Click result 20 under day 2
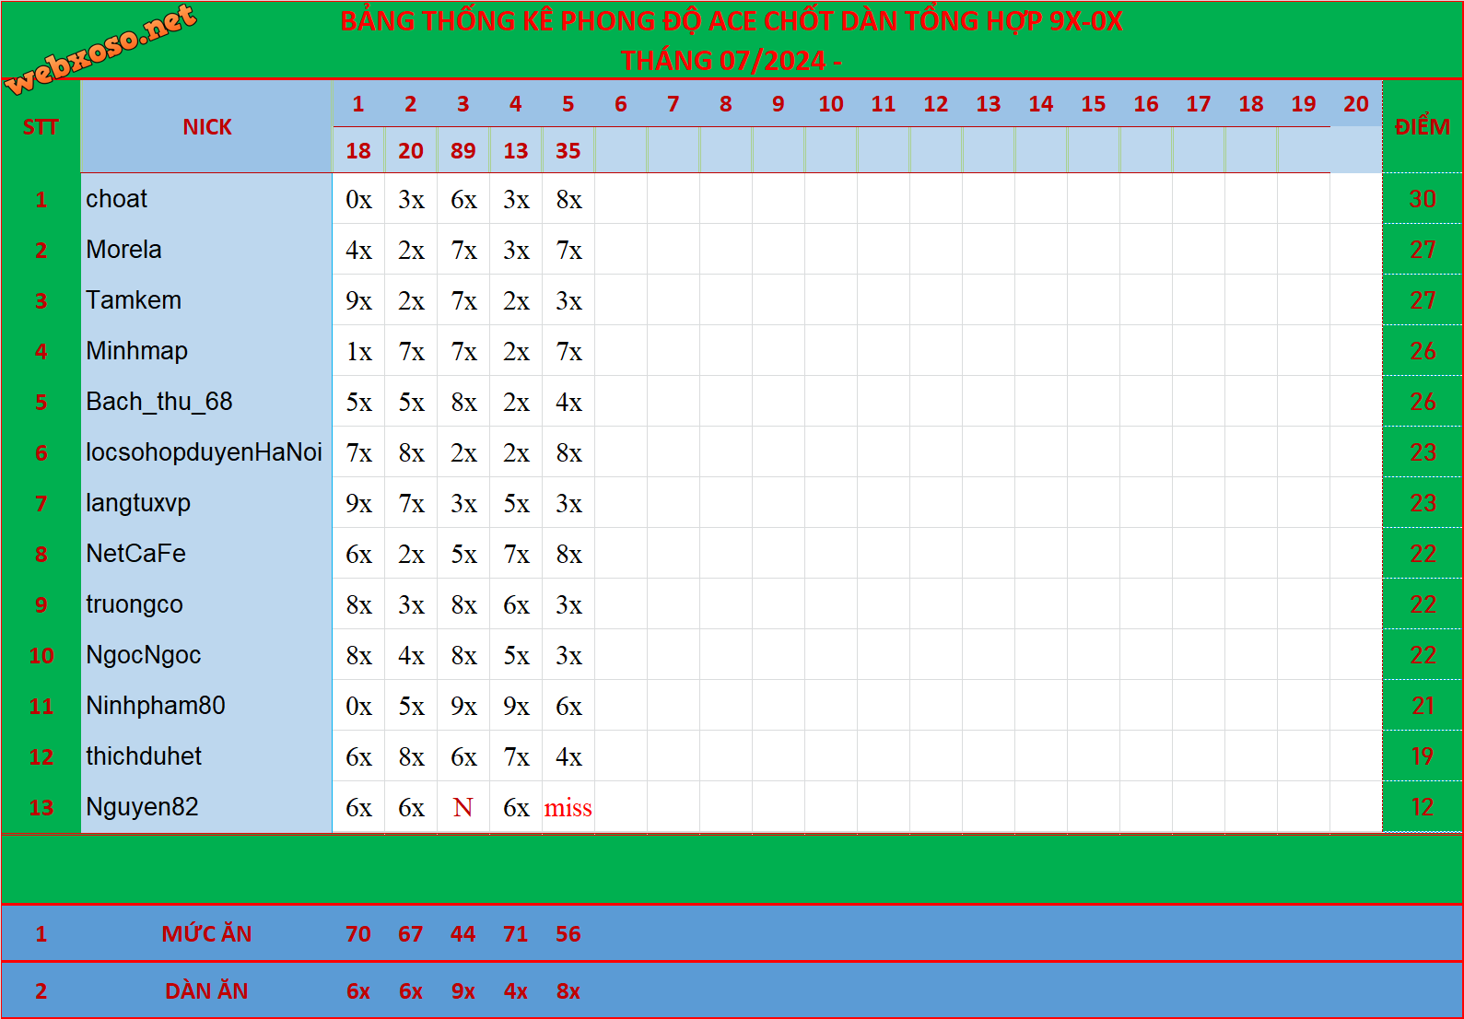The image size is (1464, 1019). click(411, 150)
